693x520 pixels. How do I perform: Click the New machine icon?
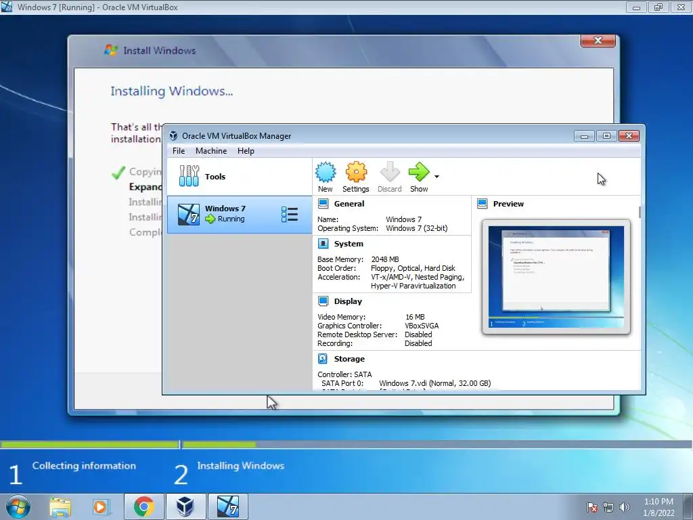click(326, 172)
